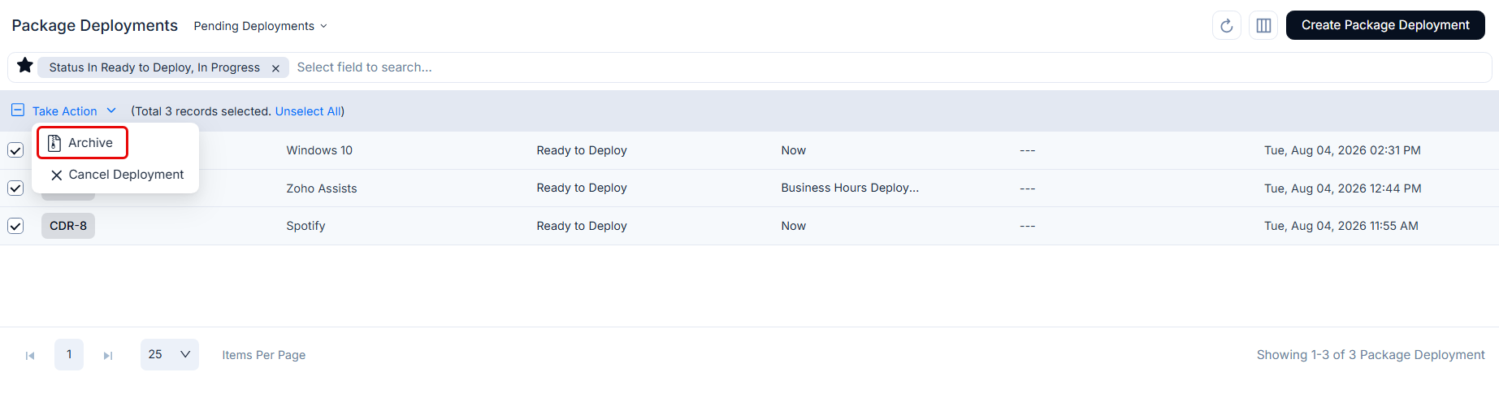Choose Archive from the action menu
This screenshot has height=394, width=1499.
(x=82, y=143)
